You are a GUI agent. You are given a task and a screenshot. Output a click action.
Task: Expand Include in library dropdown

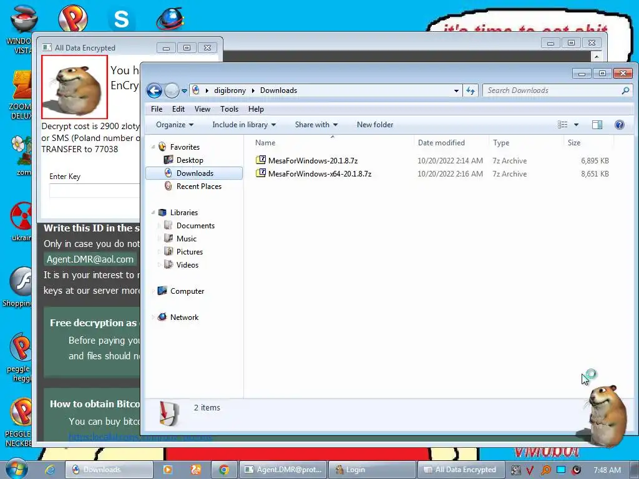pos(244,125)
